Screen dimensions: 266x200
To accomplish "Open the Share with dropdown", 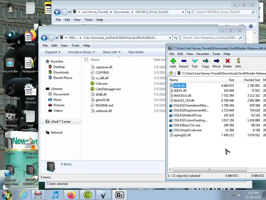I will coord(112,52).
